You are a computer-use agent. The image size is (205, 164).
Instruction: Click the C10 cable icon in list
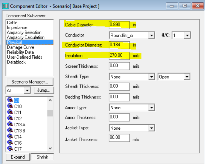(x=10, y=106)
